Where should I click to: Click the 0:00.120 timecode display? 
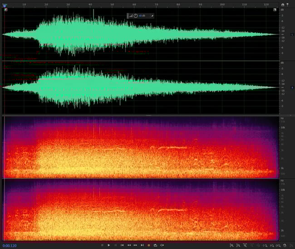click(10, 245)
